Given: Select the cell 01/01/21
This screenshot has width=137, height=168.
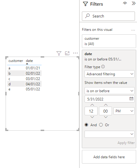Looking at the screenshot, I should tap(33, 68).
